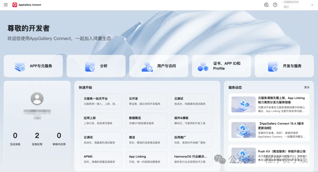
Task: Open the help question-mark icon
Action: [x=275, y=5]
